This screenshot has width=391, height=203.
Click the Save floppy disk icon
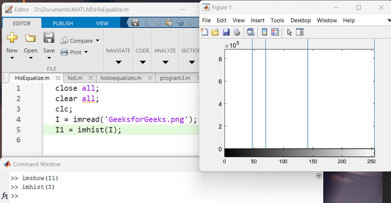(x=49, y=38)
